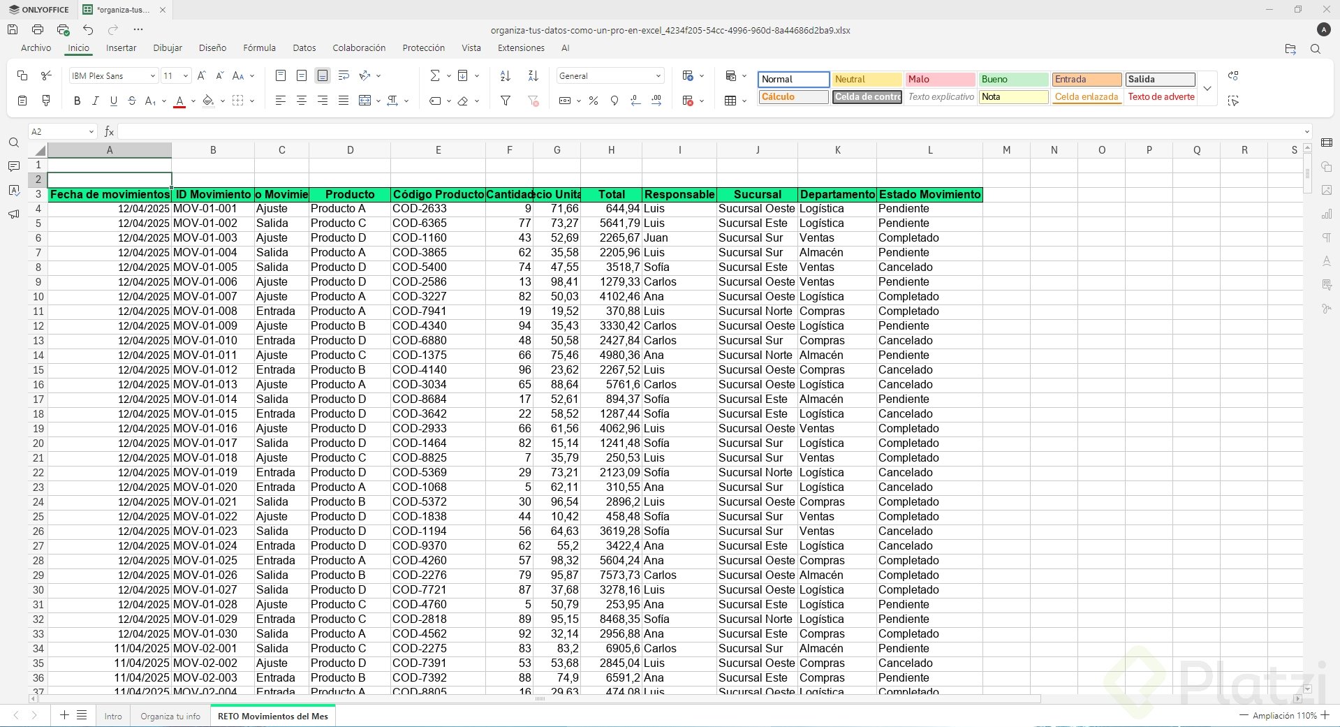Center align the cell text horizontally
This screenshot has width=1340, height=727.
click(x=302, y=101)
